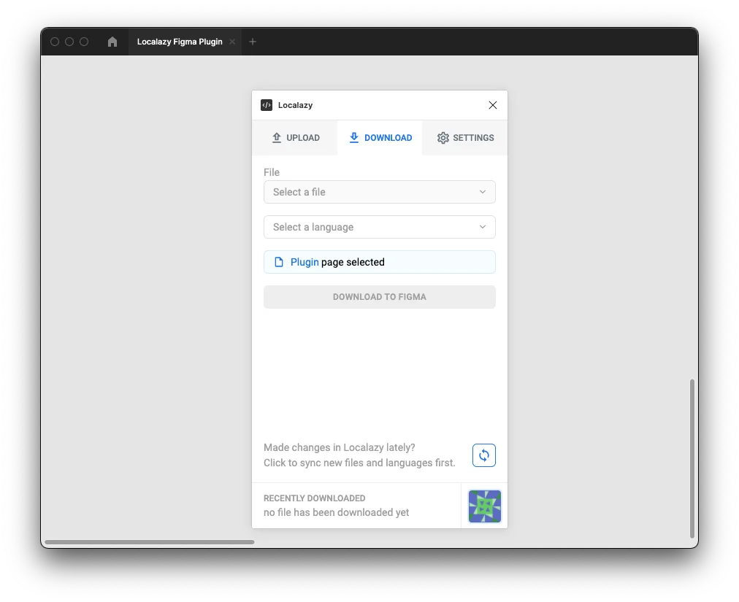Screen dimensions: 739x602
Task: Click the horizontal scrollbar at the bottom
Action: coord(149,542)
